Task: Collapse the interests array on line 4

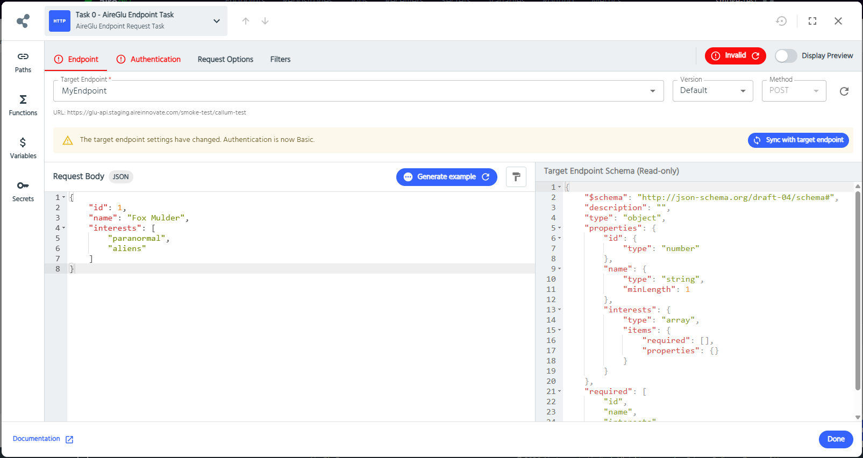Action: (x=64, y=228)
